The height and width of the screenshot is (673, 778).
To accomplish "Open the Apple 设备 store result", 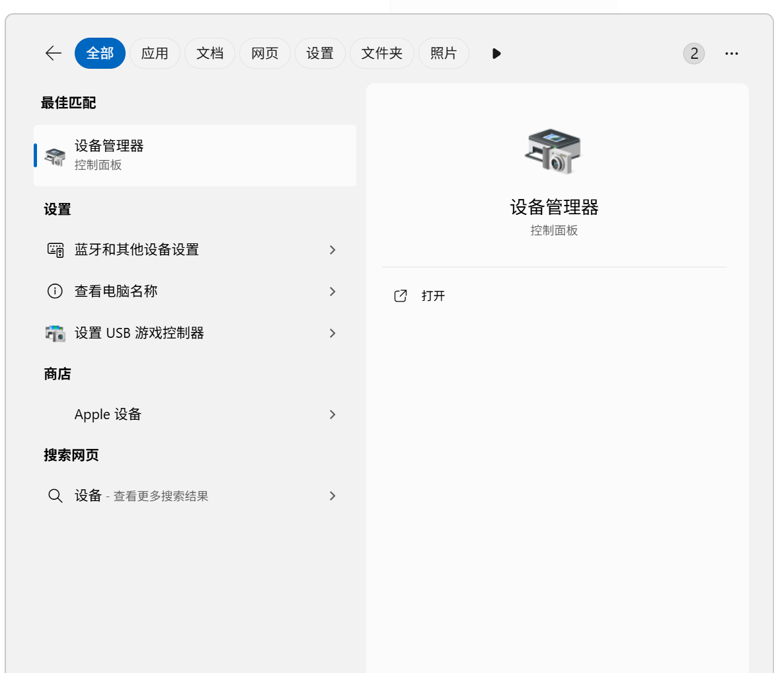I will click(x=195, y=415).
